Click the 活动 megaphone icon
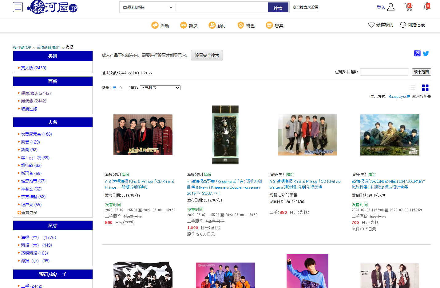This screenshot has width=440, height=288. coord(155,25)
